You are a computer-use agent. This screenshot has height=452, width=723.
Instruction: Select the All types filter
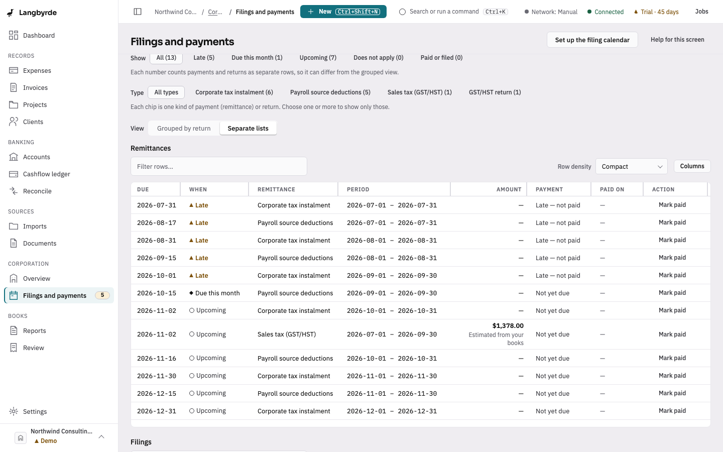pos(166,92)
